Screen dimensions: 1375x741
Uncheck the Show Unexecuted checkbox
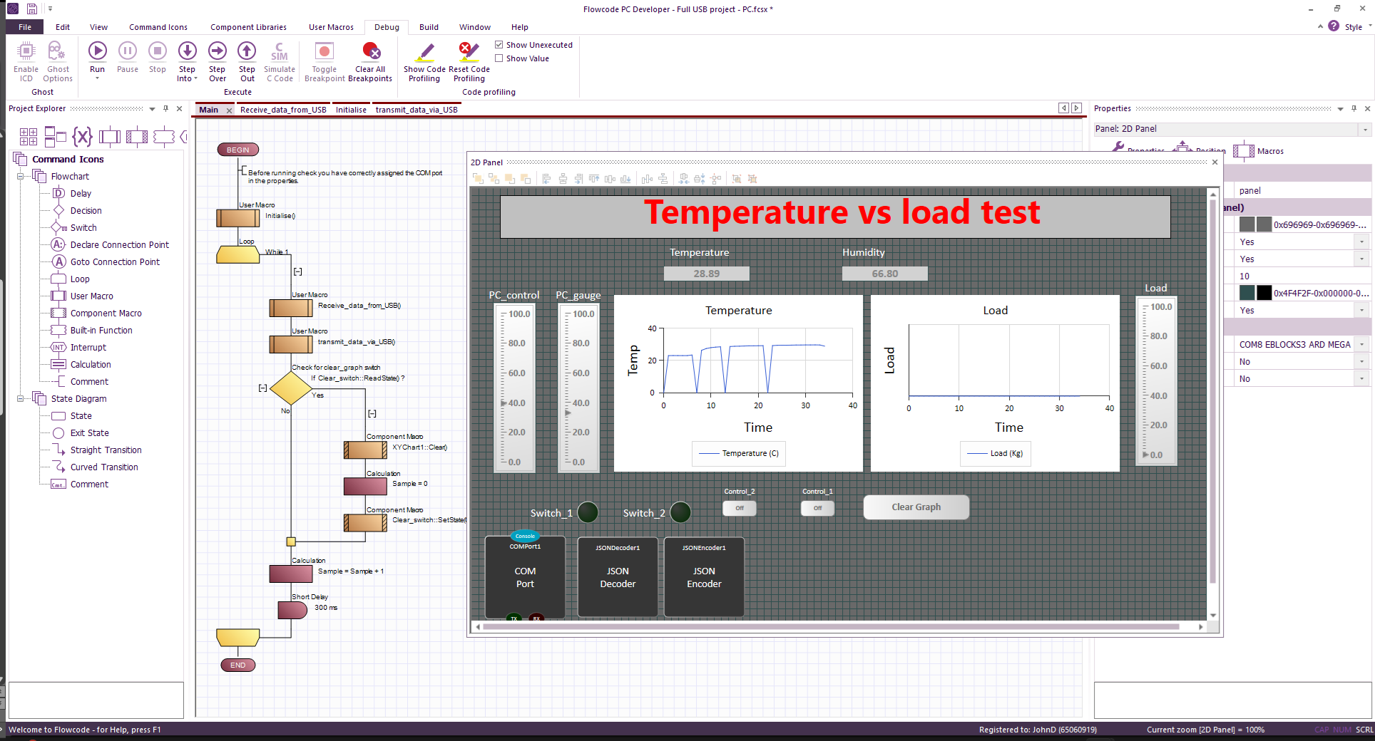pyautogui.click(x=499, y=45)
